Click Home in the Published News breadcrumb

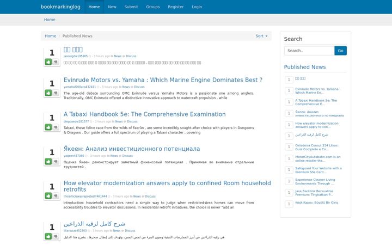coord(50,36)
